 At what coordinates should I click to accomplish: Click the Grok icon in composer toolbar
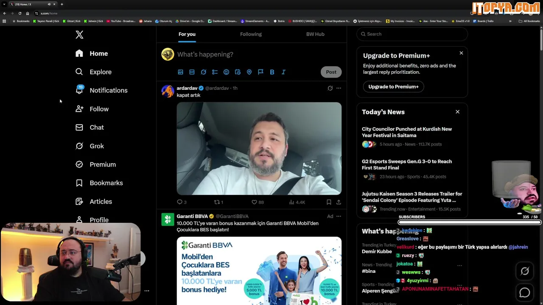click(x=203, y=72)
